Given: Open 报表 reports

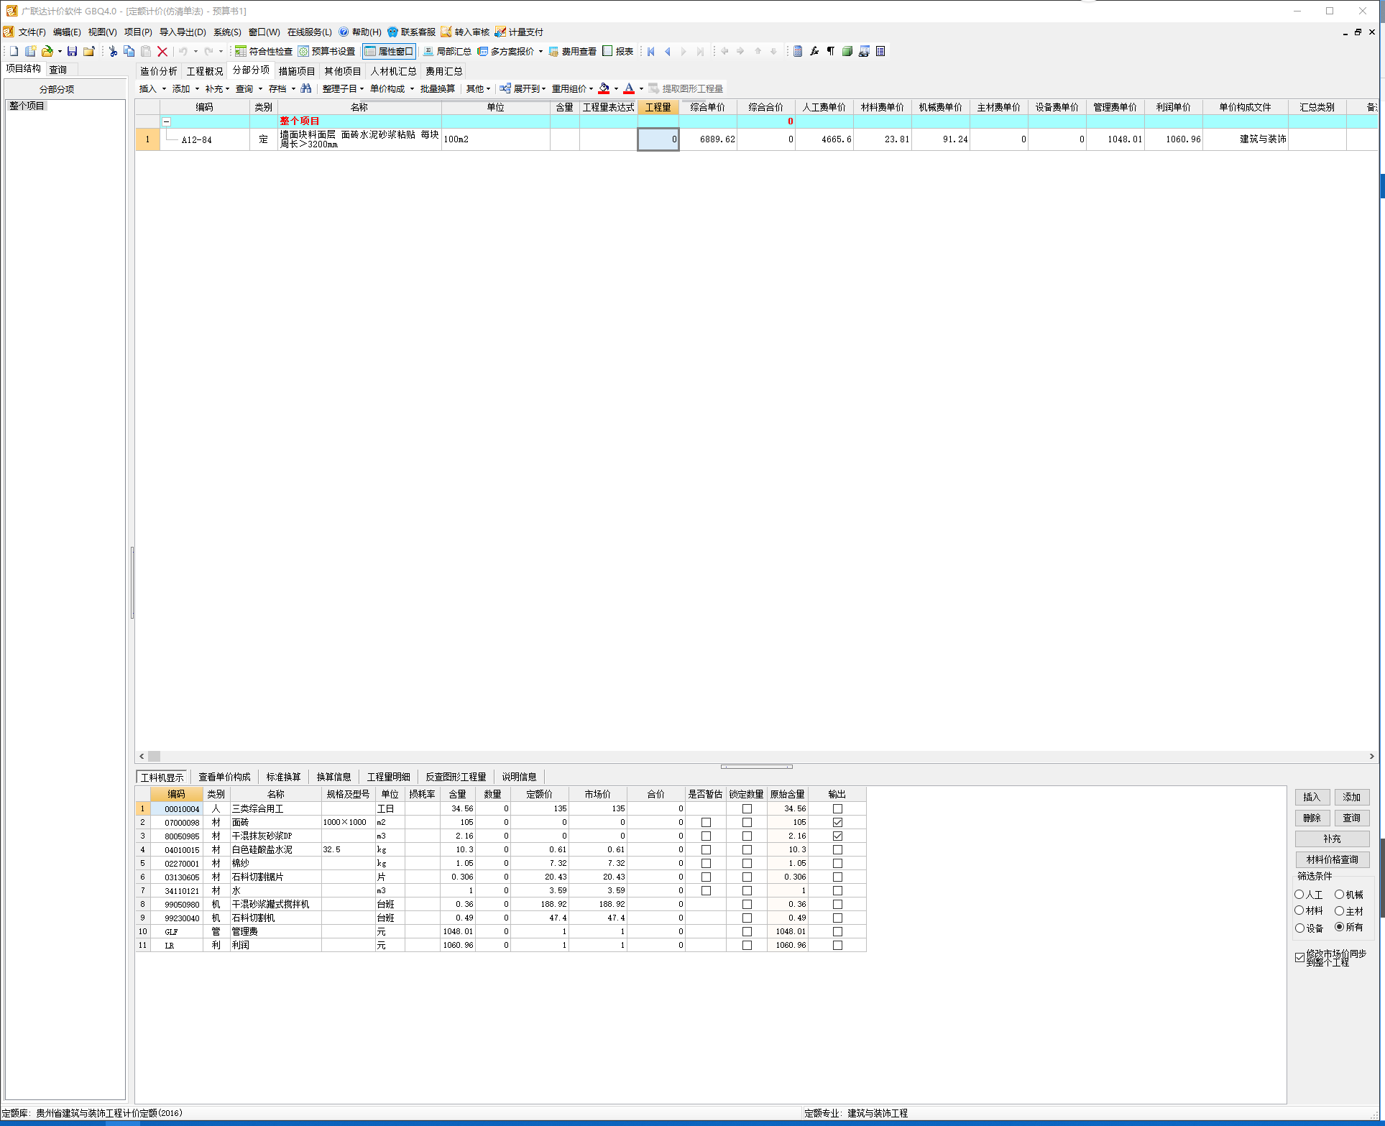Looking at the screenshot, I should pos(618,51).
